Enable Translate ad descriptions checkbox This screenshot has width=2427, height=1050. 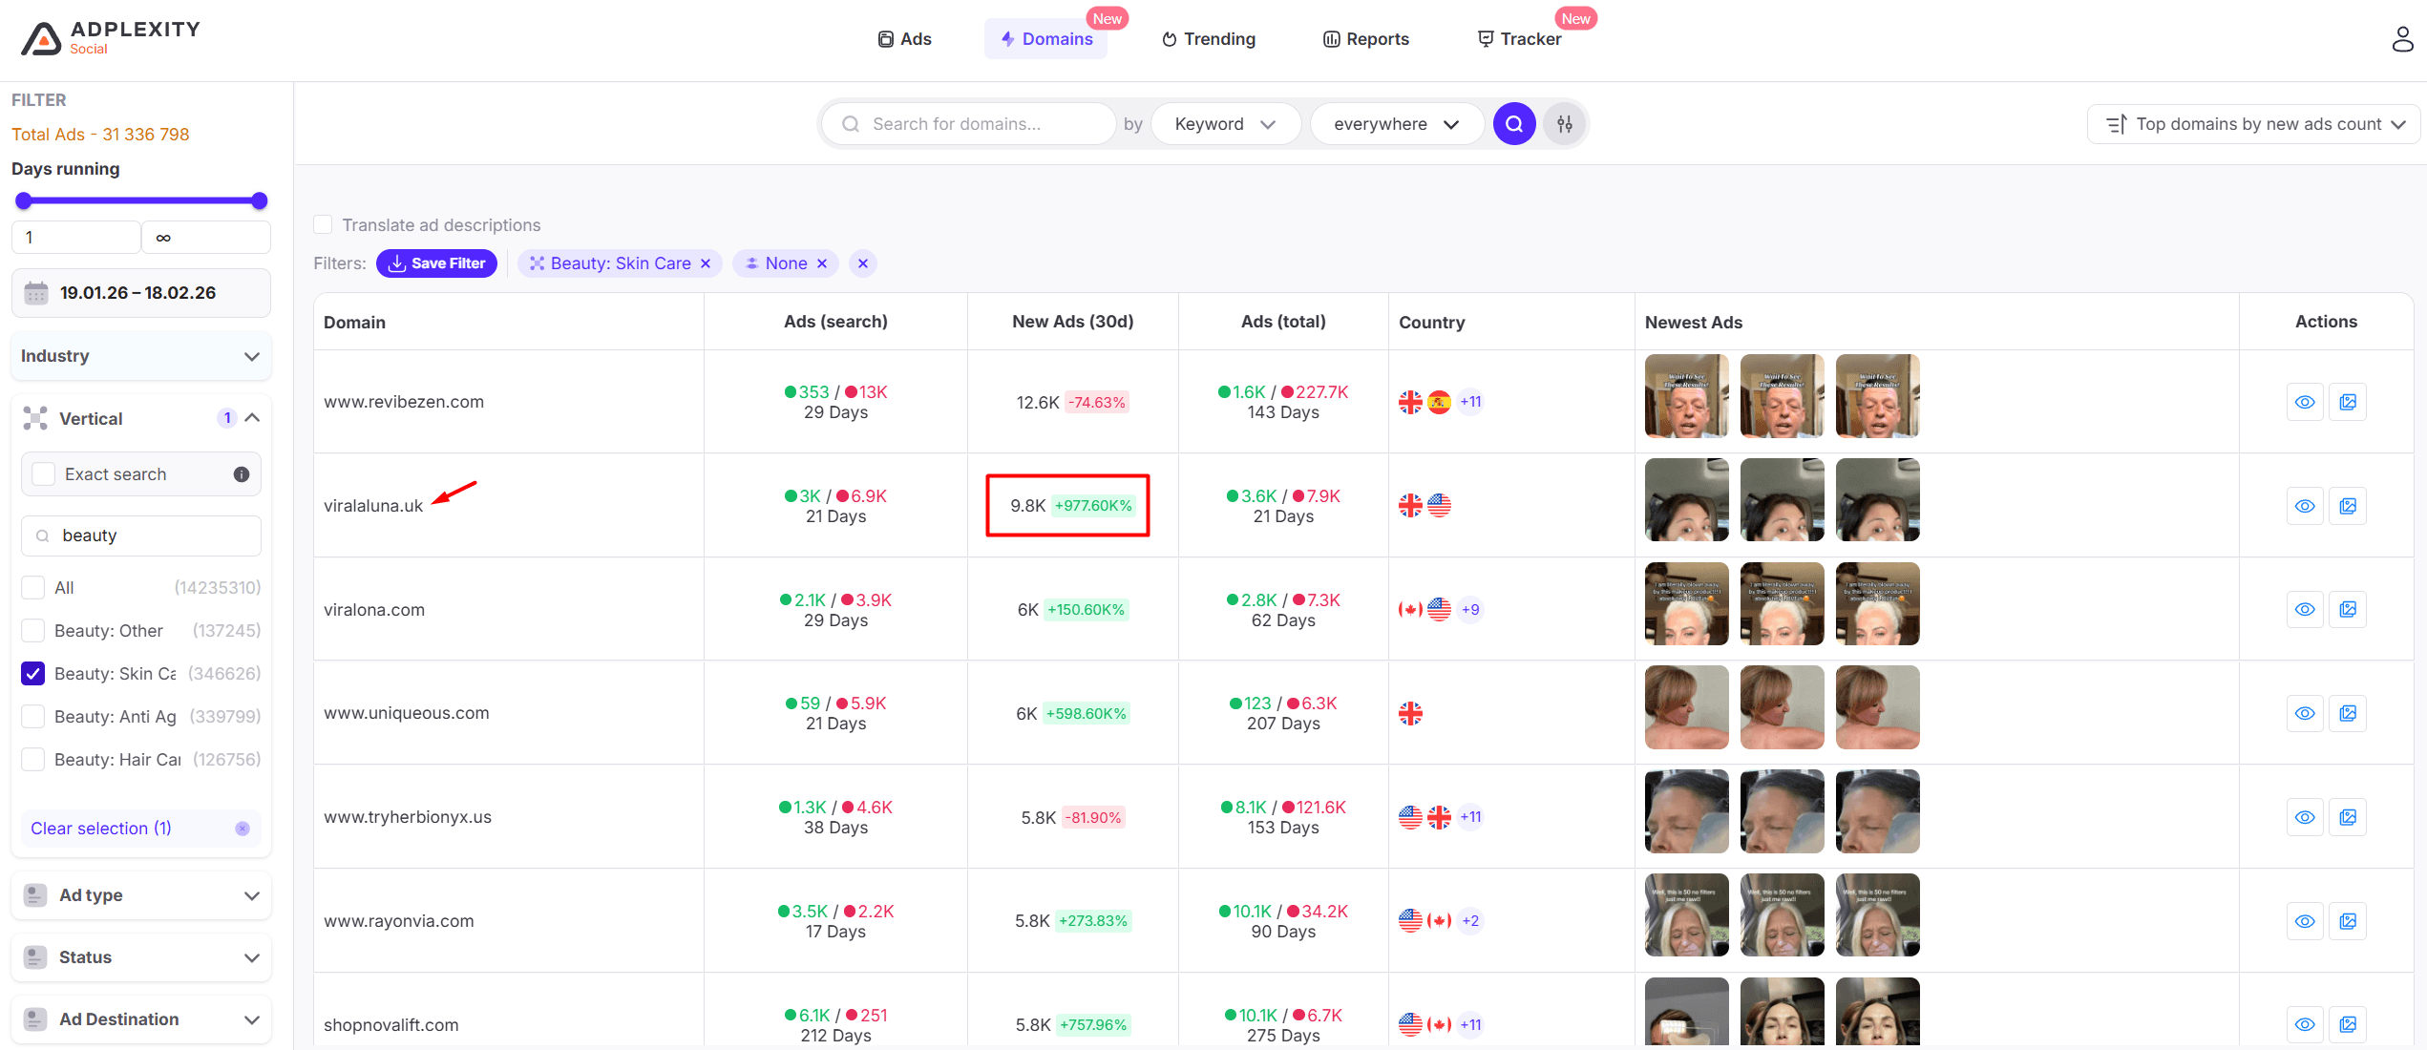click(323, 225)
